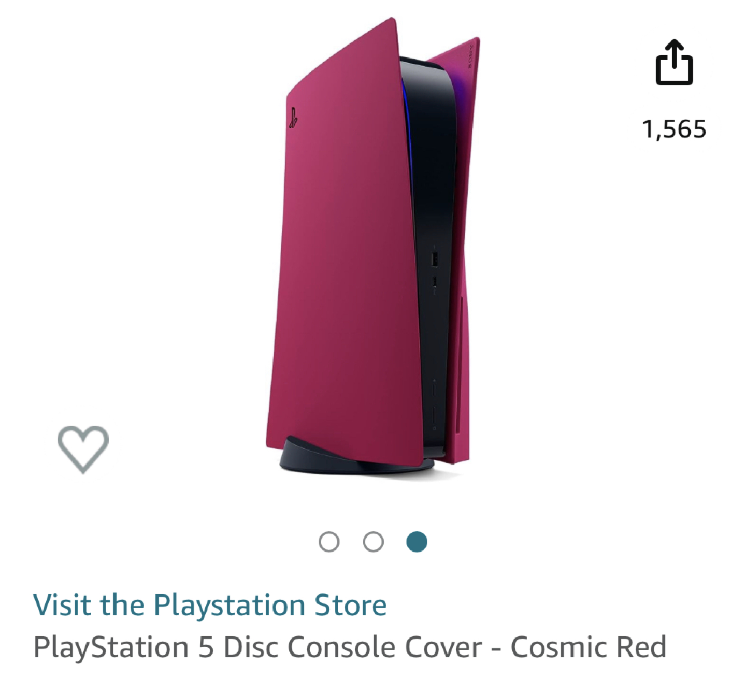Tap the words Cosmic Red in the title
Screen dimensions: 746x682
589,647
